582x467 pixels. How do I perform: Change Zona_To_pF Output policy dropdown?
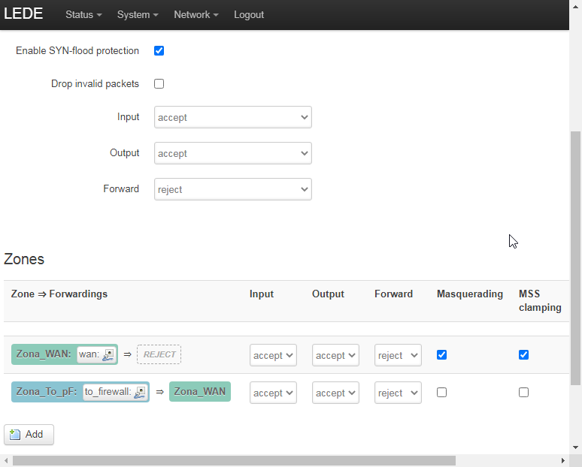pyautogui.click(x=335, y=393)
